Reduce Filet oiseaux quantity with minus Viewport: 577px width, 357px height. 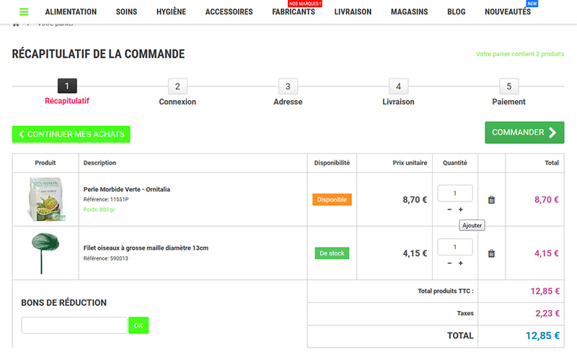(x=449, y=263)
